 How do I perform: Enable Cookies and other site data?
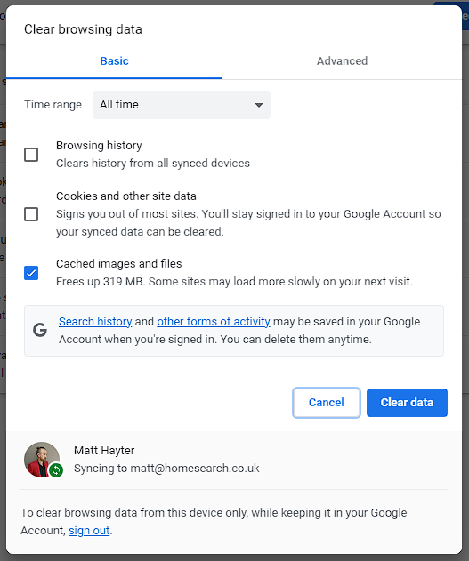point(31,214)
